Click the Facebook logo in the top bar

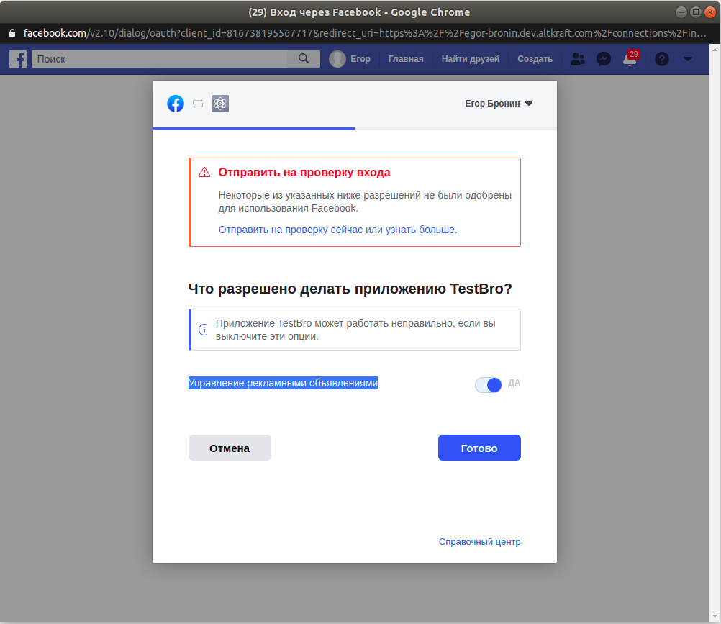pyautogui.click(x=18, y=59)
